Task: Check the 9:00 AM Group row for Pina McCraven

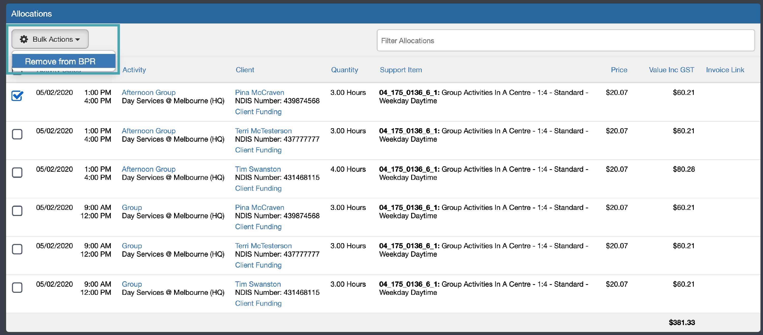Action: coord(18,211)
